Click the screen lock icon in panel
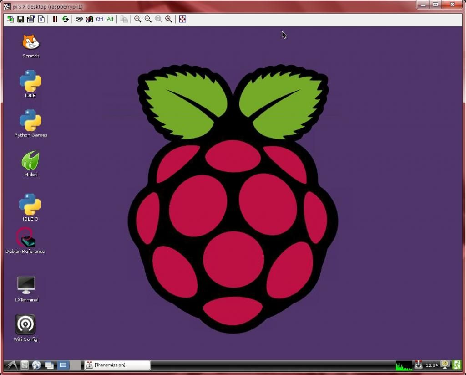This screenshot has width=466, height=375. (x=445, y=365)
